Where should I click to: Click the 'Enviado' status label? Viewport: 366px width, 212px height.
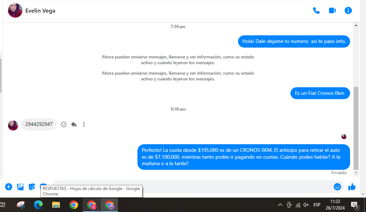pos(339,173)
